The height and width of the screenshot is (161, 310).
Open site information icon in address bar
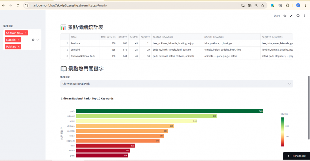(x=27, y=5)
